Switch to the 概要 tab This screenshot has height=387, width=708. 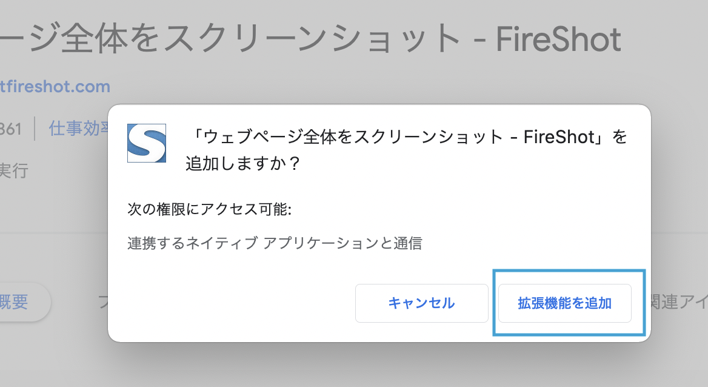pyautogui.click(x=15, y=301)
